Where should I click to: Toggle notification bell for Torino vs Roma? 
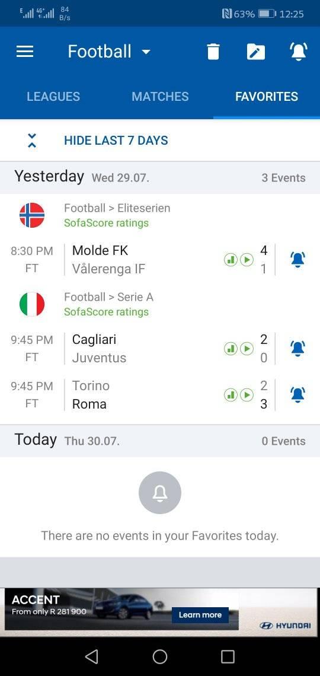(x=297, y=394)
